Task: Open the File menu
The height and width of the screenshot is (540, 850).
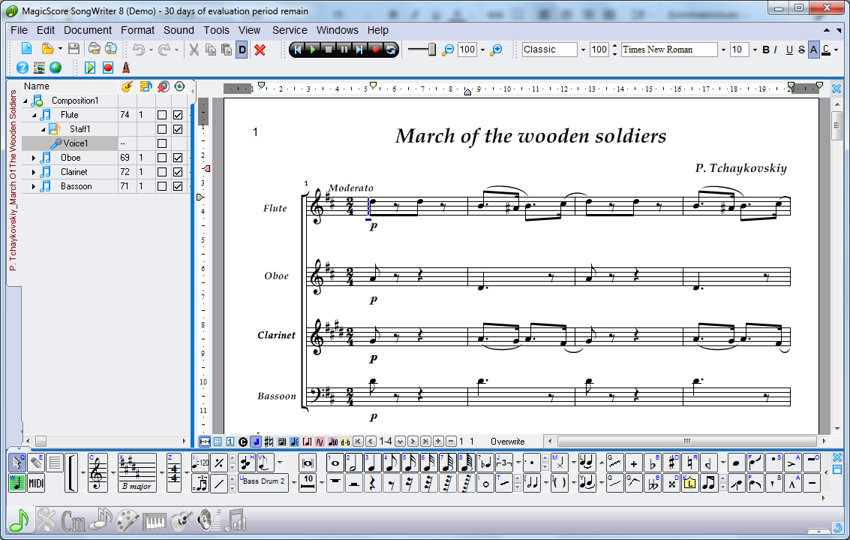Action: click(19, 30)
